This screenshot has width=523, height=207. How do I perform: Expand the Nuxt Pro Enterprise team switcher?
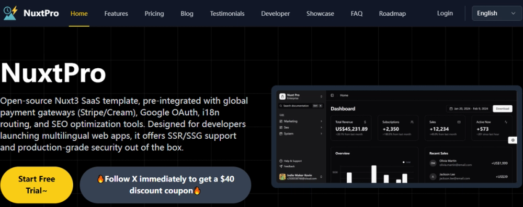pyautogui.click(x=321, y=97)
